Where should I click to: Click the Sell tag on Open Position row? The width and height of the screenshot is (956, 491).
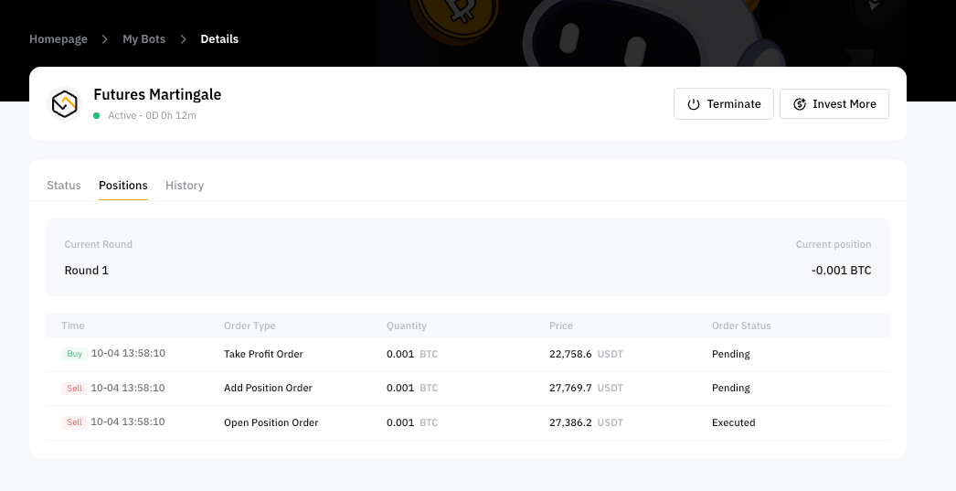74,422
